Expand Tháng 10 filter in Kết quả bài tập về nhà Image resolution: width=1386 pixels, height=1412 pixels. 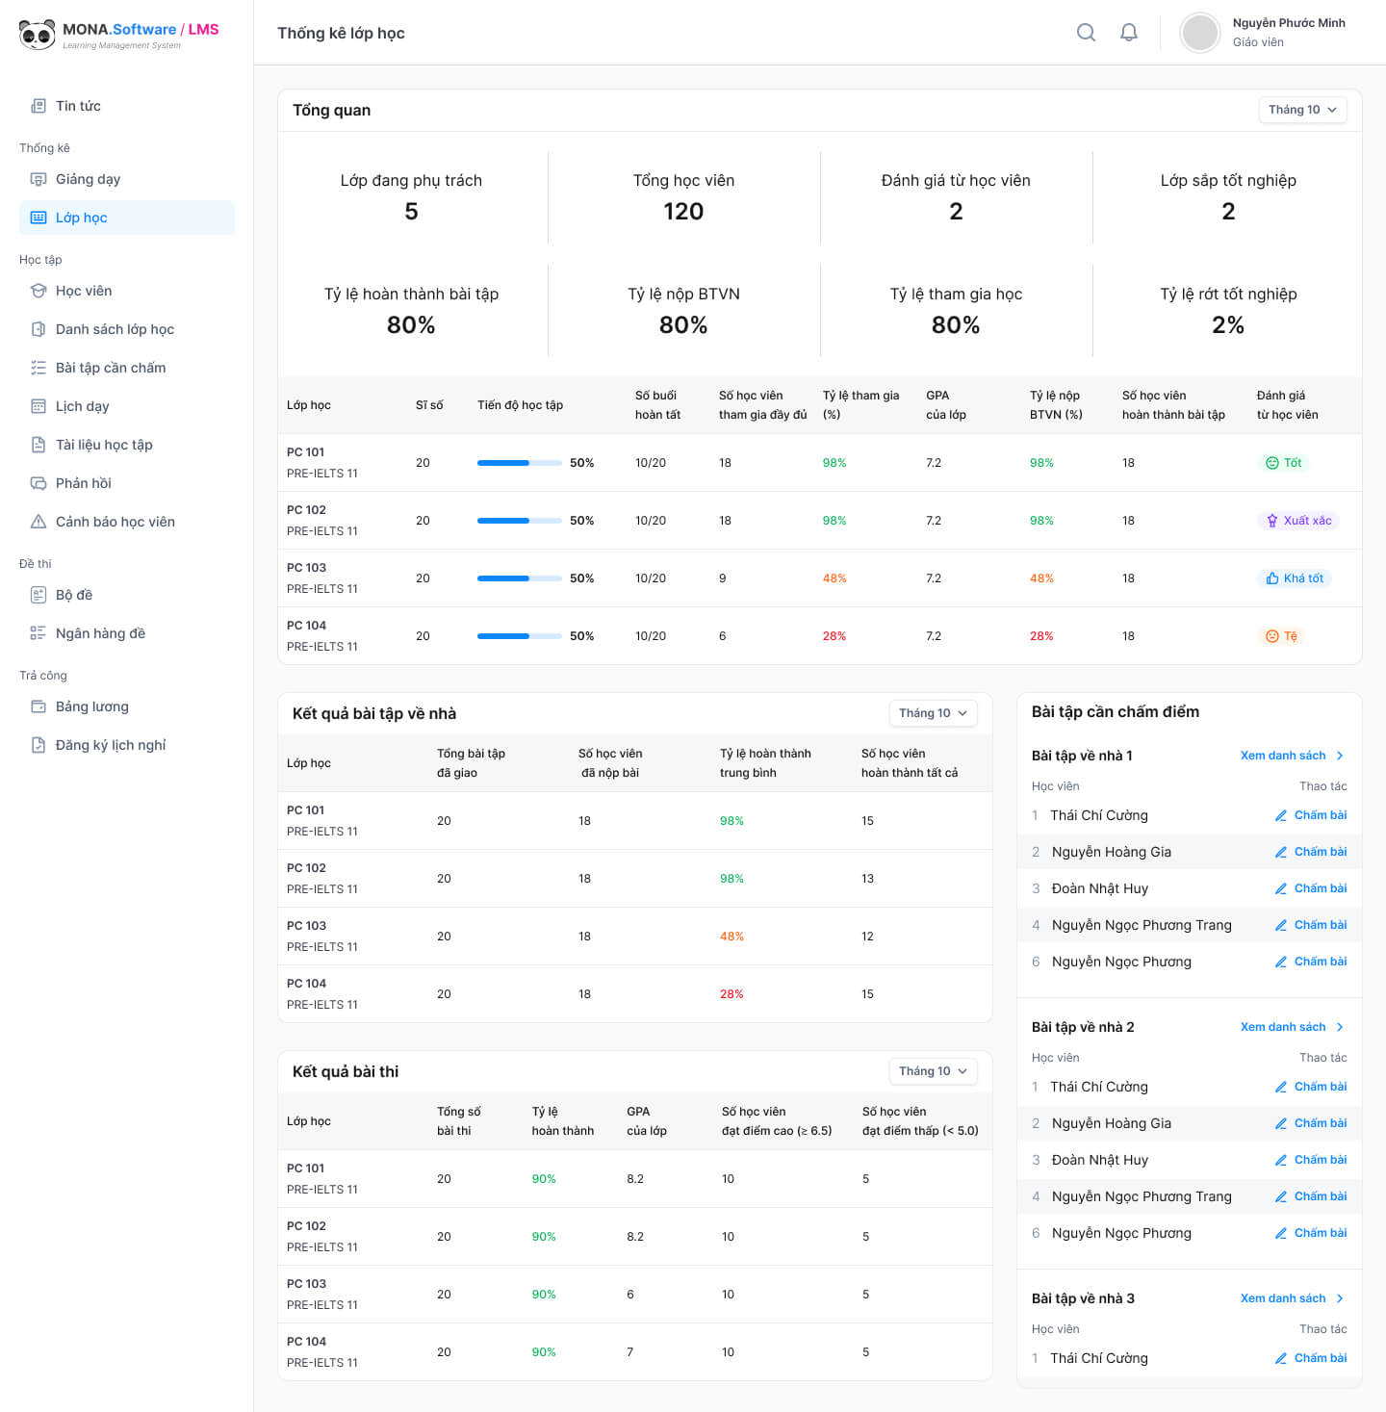coord(933,713)
